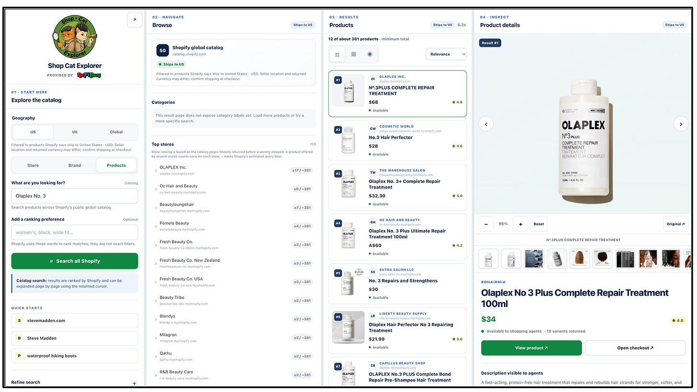
Task: Click the Ships to US badge in Browse header
Action: (303, 25)
